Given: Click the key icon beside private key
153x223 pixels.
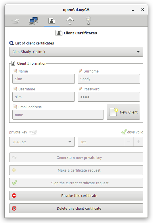Looking at the screenshot, I should click(x=33, y=132).
